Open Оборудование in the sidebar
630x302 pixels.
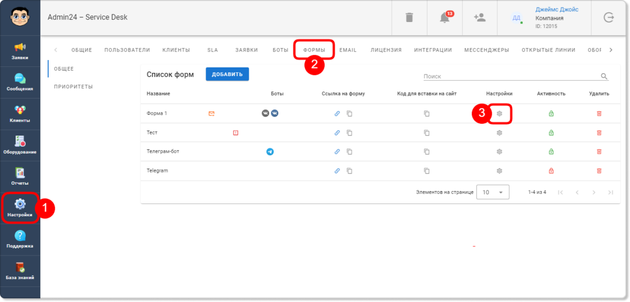pos(20,146)
